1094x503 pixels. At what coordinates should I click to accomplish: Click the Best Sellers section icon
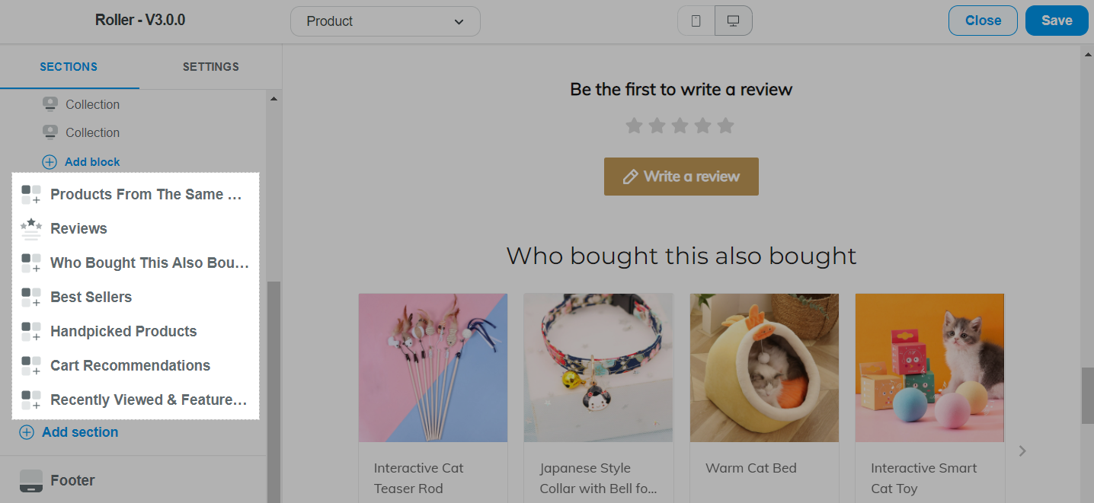click(x=31, y=297)
